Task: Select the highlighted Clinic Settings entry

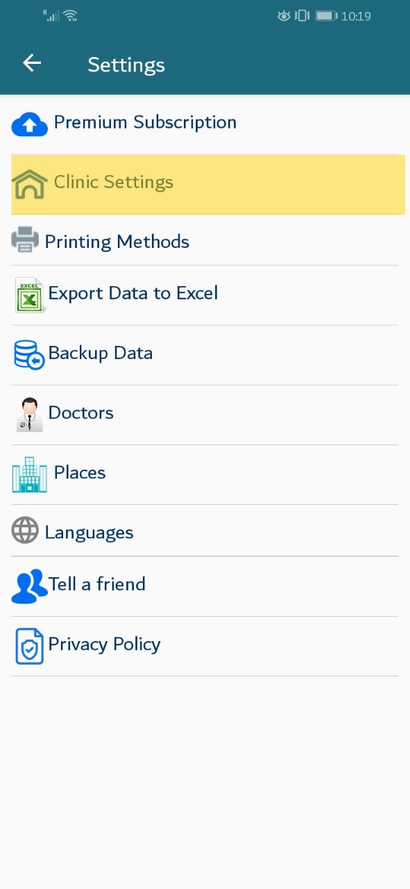Action: [208, 184]
